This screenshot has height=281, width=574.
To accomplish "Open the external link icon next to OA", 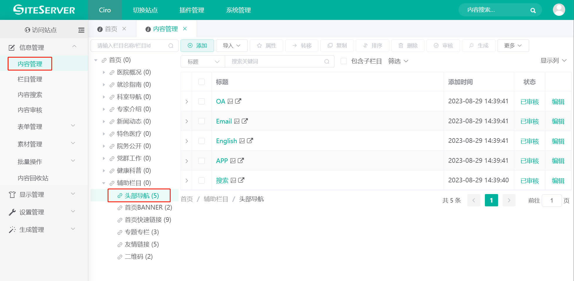I will (238, 101).
